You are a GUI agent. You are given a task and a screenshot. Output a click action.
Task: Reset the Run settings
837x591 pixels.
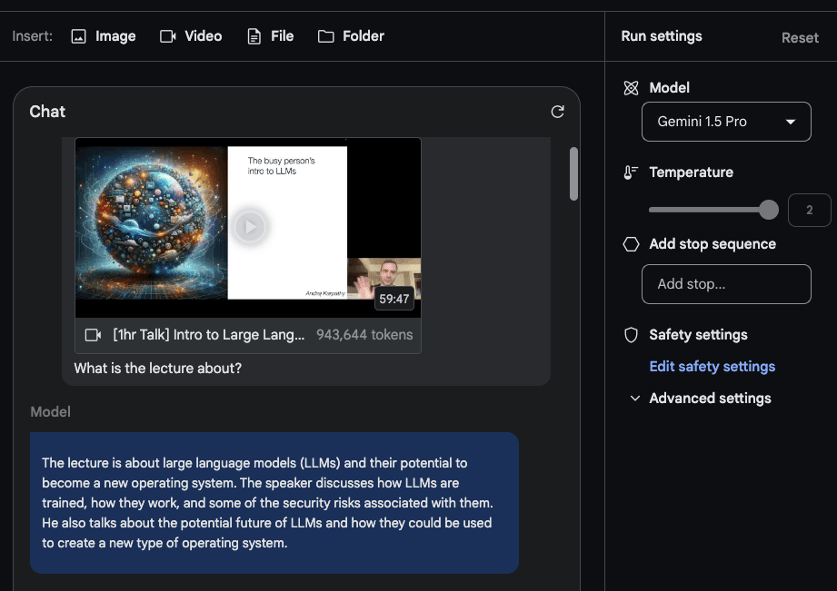(799, 37)
